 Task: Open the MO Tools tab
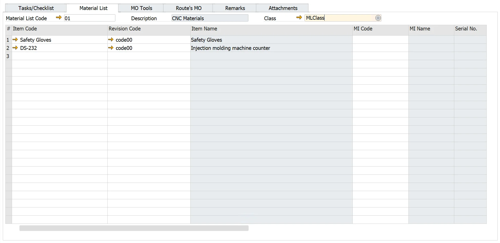click(x=141, y=8)
